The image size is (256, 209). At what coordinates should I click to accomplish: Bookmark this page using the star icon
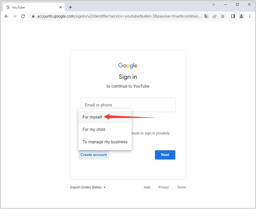click(223, 16)
